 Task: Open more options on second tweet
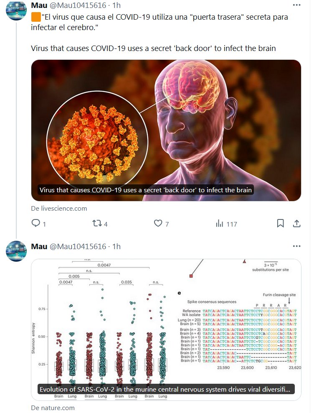(296, 246)
